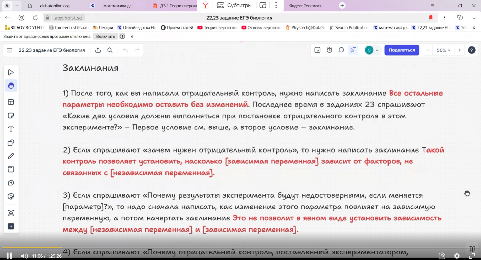Select the text tool in sidebar
This screenshot has height=260, width=481.
pyautogui.click(x=11, y=129)
